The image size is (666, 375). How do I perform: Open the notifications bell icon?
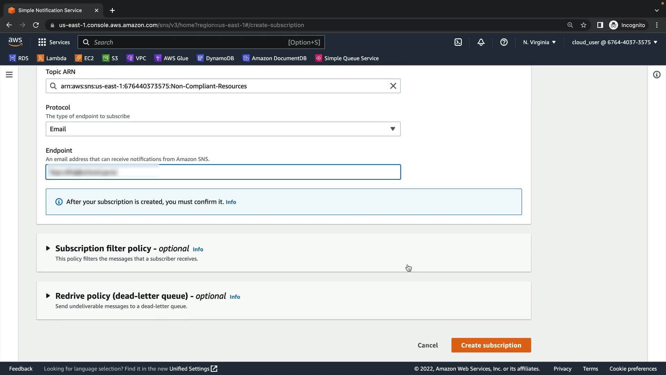tap(481, 42)
